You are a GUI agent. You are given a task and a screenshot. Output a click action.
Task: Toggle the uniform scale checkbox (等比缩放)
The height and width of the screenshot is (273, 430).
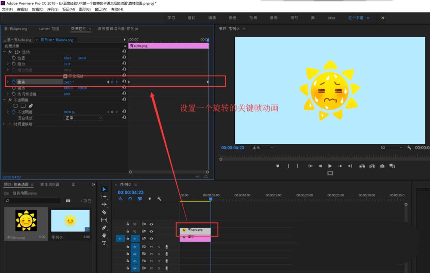(65, 76)
